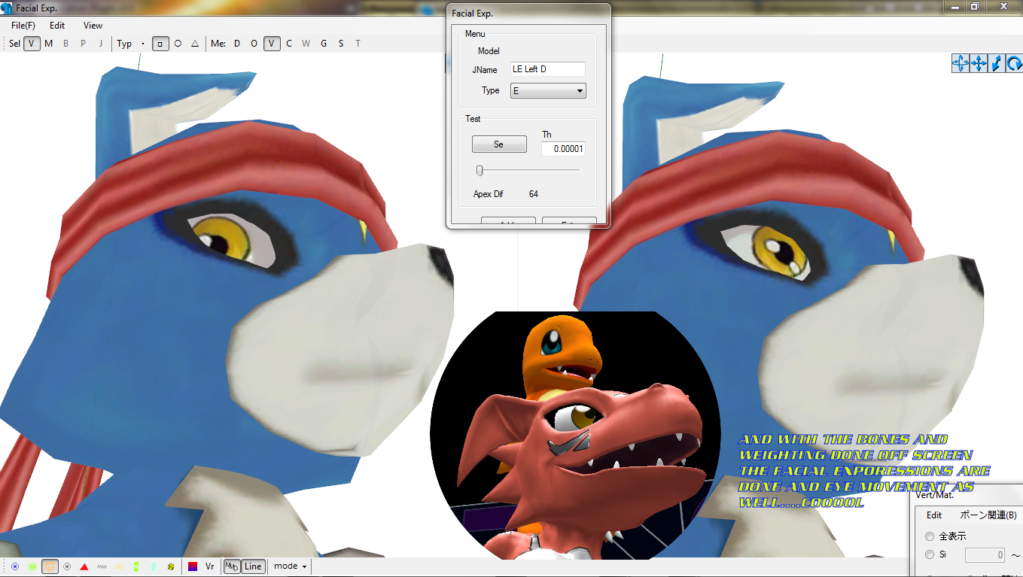
Task: Click the JName input field
Action: 547,69
